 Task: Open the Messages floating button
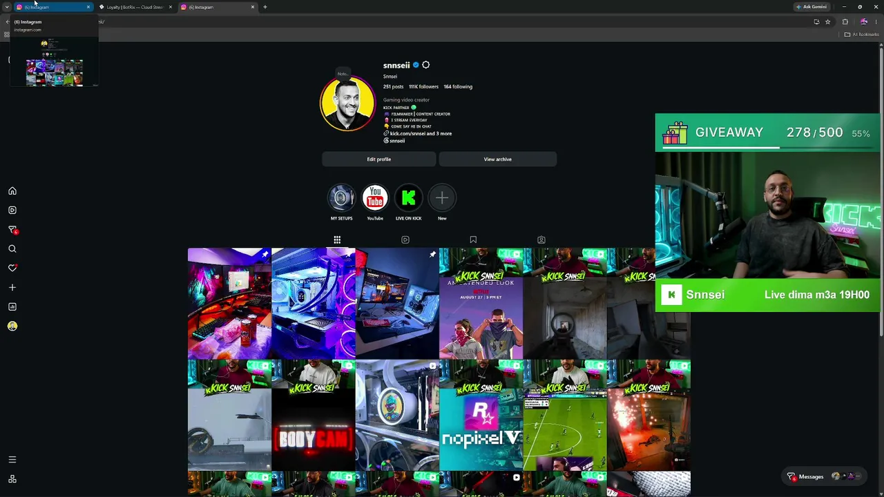click(825, 476)
